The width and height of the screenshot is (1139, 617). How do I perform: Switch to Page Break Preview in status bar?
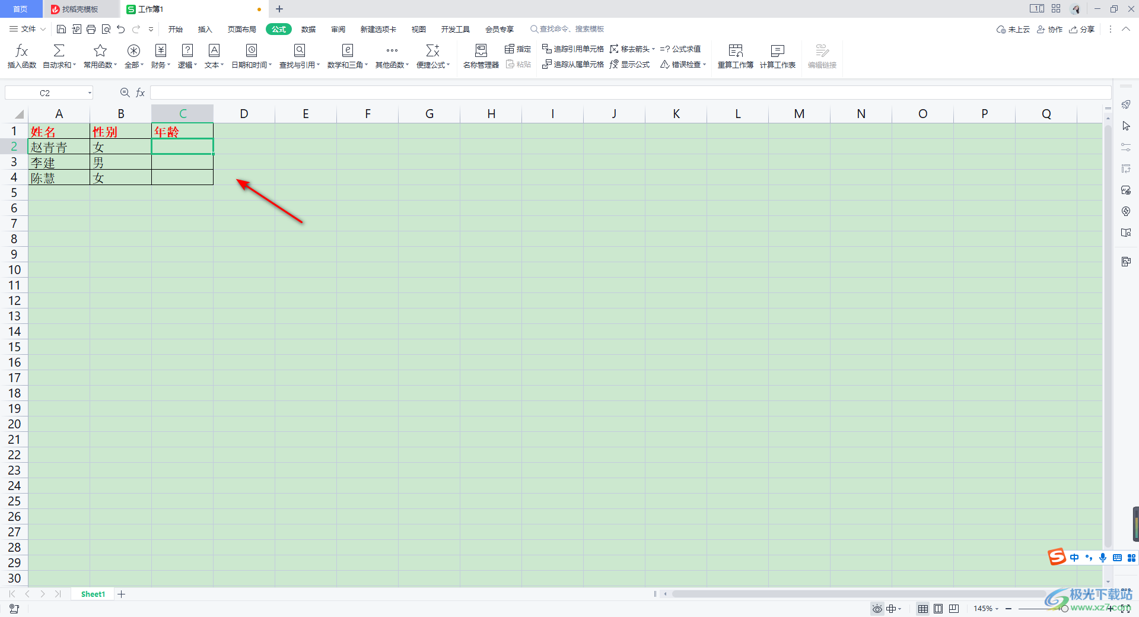954,609
